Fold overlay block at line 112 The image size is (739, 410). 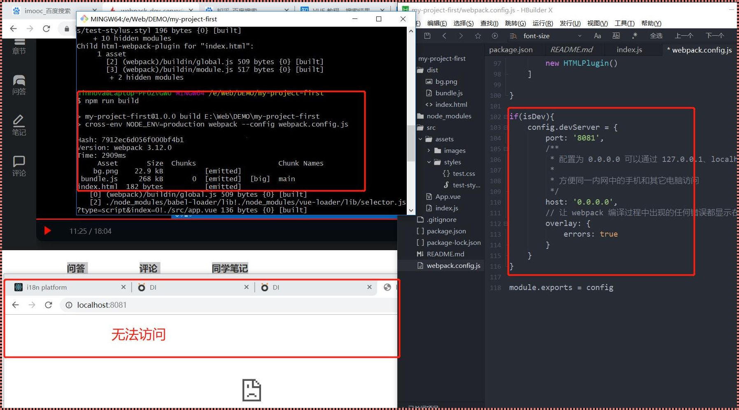click(x=506, y=224)
